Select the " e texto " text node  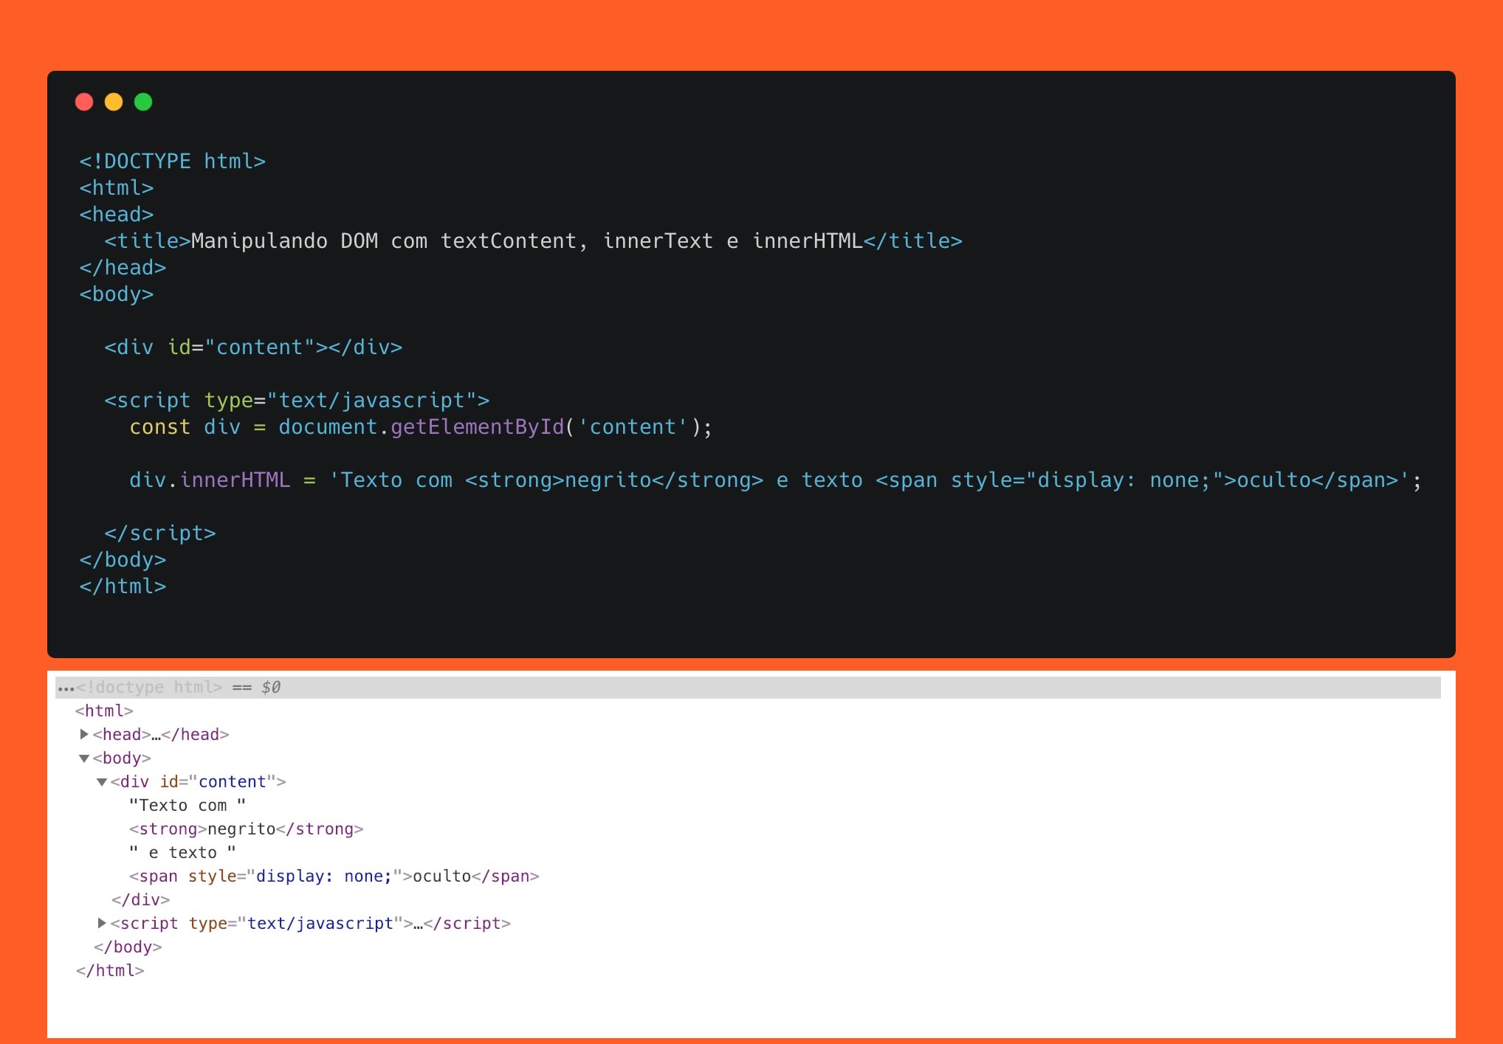[182, 852]
